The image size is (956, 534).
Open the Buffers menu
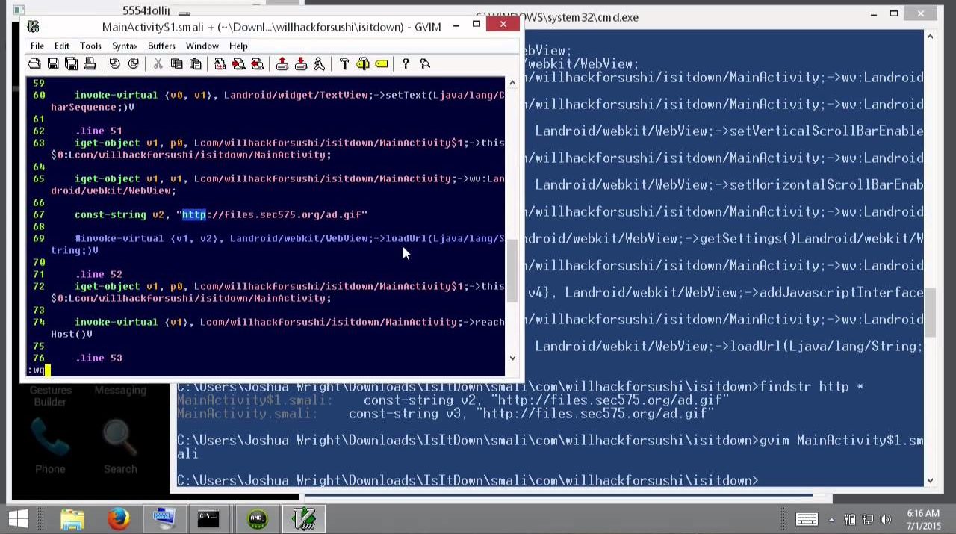pos(161,46)
